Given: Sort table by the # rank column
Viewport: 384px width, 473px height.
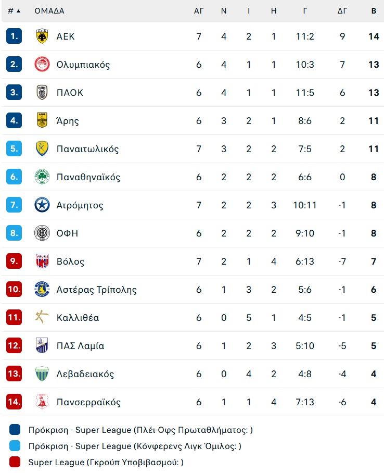Looking at the screenshot, I should (14, 11).
